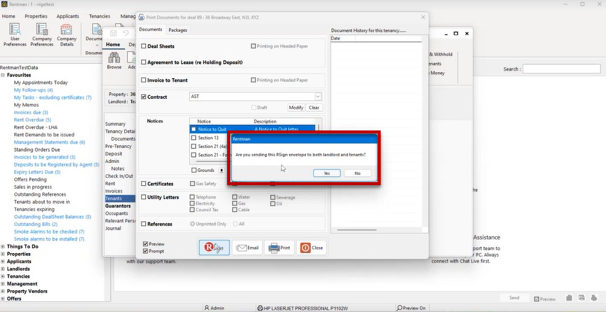The height and width of the screenshot is (312, 606).
Task: Close the Print Documents dialog via Close button
Action: click(x=311, y=248)
